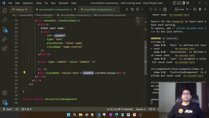209x118 pixels.
Task: Expand the form-examples breadcrumb
Action: tap(44, 15)
